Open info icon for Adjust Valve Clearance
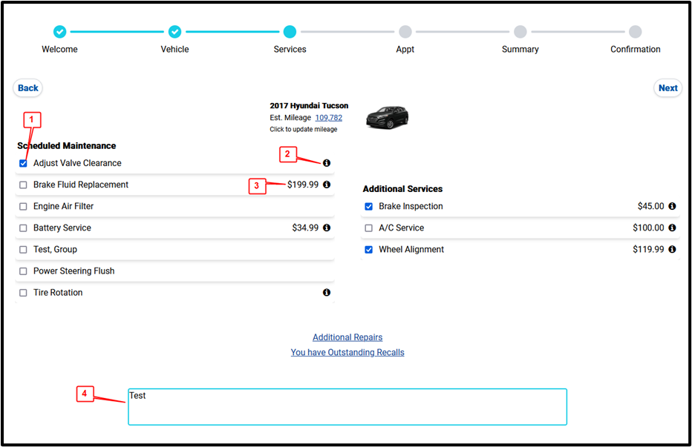This screenshot has width=692, height=447. tap(327, 163)
